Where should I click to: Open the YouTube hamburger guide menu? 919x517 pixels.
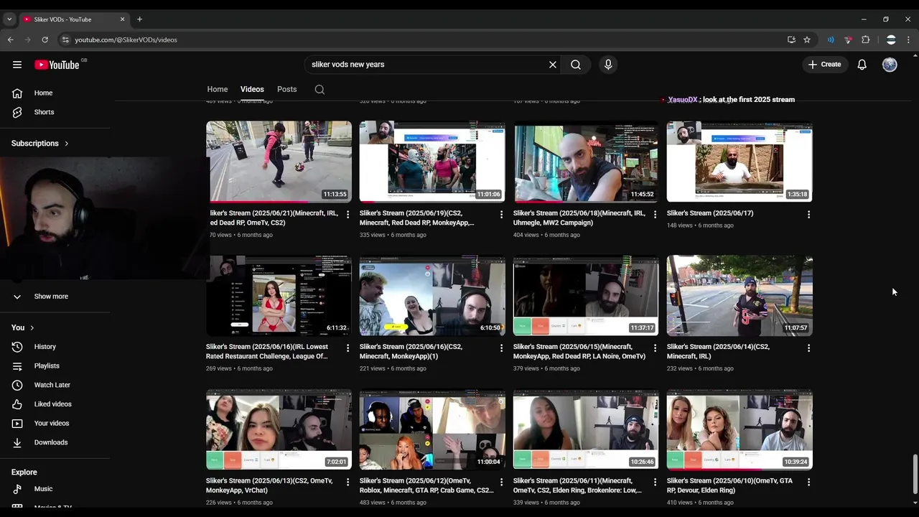(17, 65)
